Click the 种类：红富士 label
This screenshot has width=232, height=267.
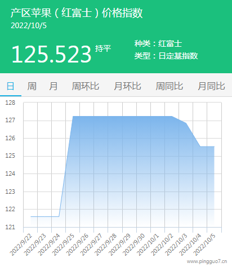pos(158,43)
